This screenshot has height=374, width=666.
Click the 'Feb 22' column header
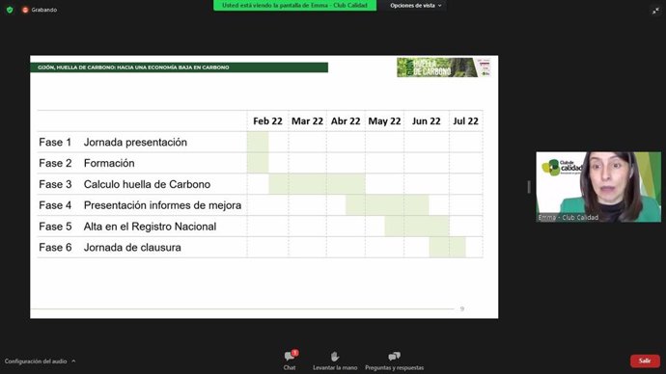tap(267, 121)
